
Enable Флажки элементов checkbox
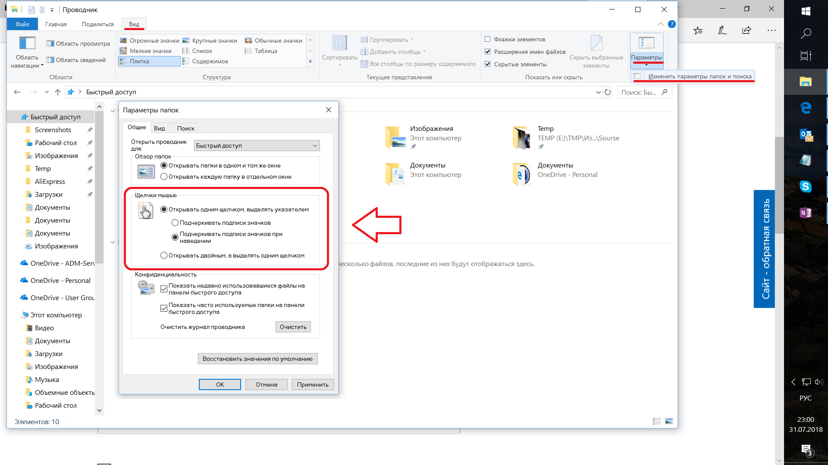[x=488, y=39]
